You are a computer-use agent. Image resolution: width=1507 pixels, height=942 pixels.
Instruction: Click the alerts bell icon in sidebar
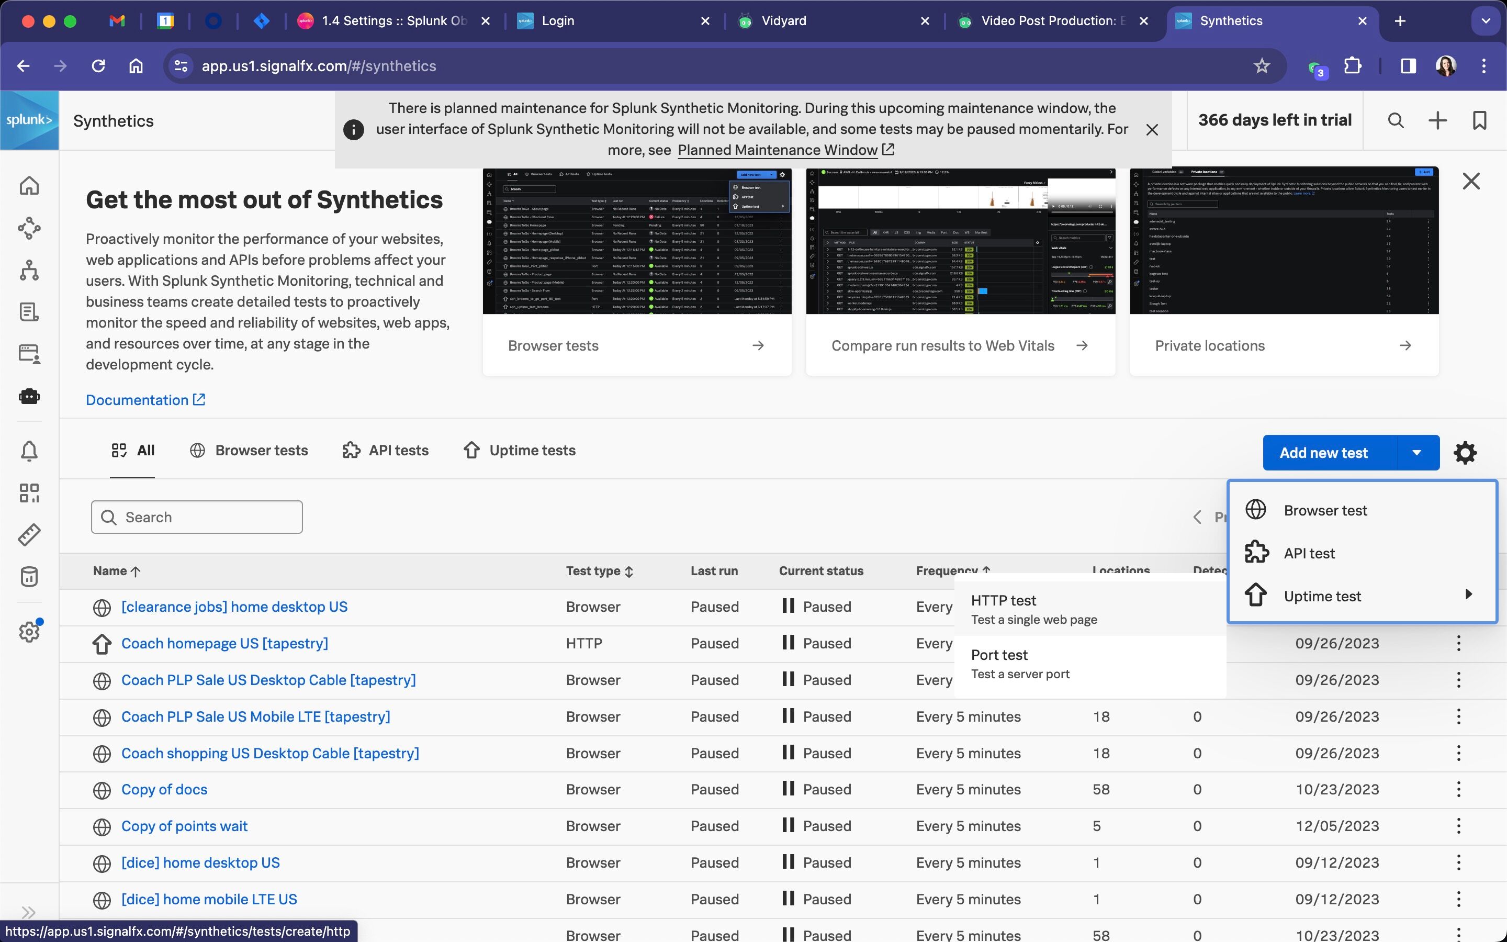click(29, 451)
